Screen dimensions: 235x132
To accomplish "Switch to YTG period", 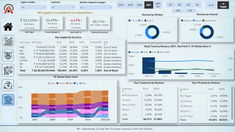I will 190,11.
